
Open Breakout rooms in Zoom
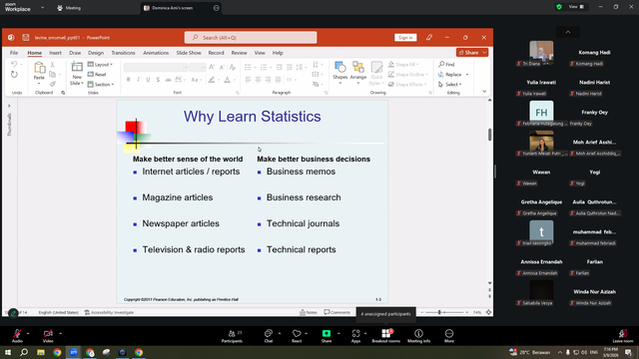click(x=386, y=336)
